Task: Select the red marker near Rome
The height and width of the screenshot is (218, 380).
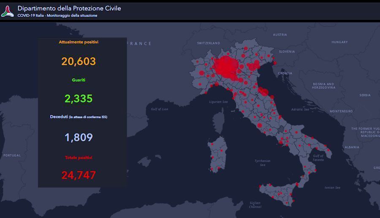Action: [260, 125]
